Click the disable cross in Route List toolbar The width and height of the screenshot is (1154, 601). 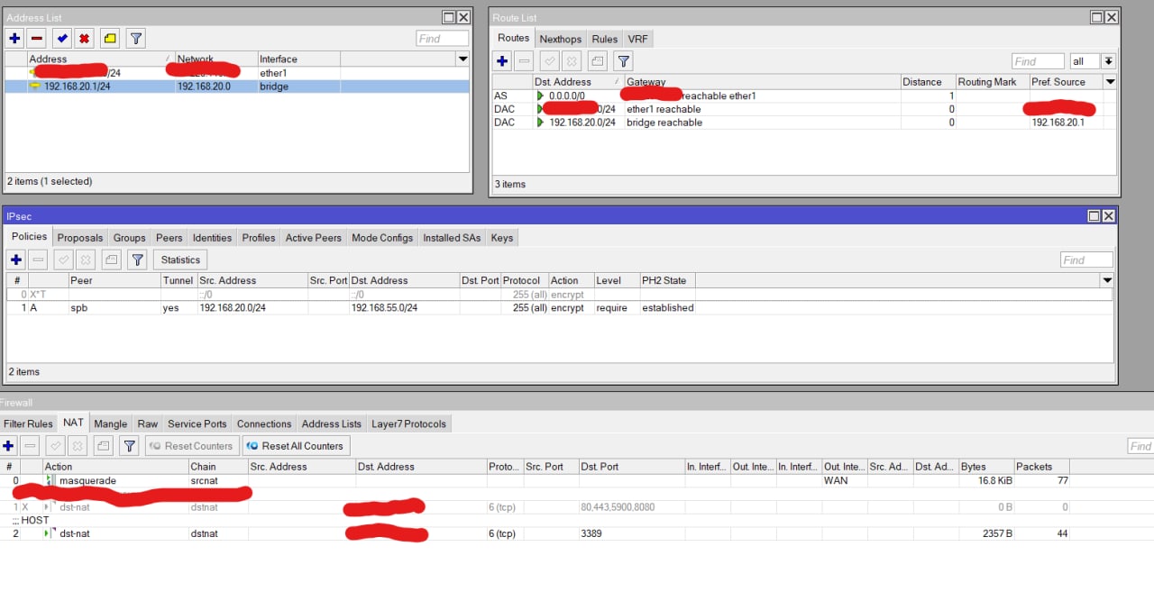pyautogui.click(x=572, y=61)
